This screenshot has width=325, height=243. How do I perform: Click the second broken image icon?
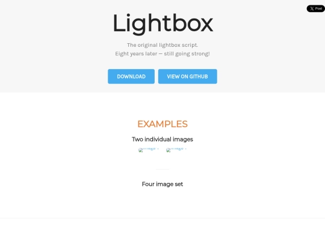tap(169, 150)
